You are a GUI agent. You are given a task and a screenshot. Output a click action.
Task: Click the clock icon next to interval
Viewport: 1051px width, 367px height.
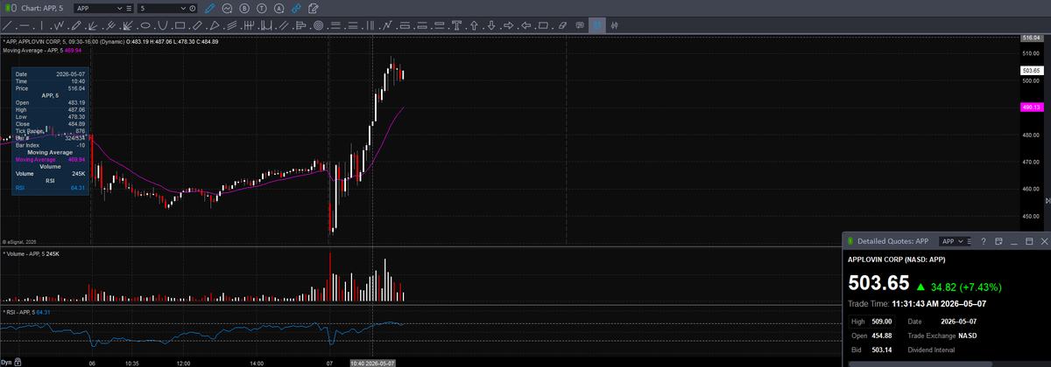pyautogui.click(x=193, y=8)
